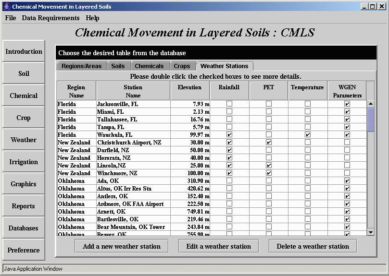Open the Help menu
The image size is (389, 276).
click(92, 18)
